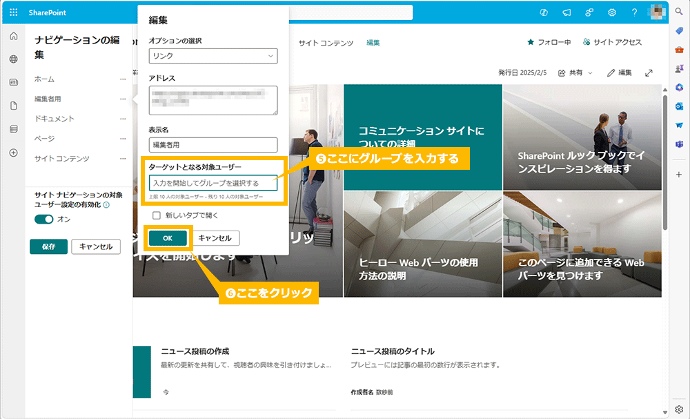Click the フォロー中 follow button

[x=549, y=42]
